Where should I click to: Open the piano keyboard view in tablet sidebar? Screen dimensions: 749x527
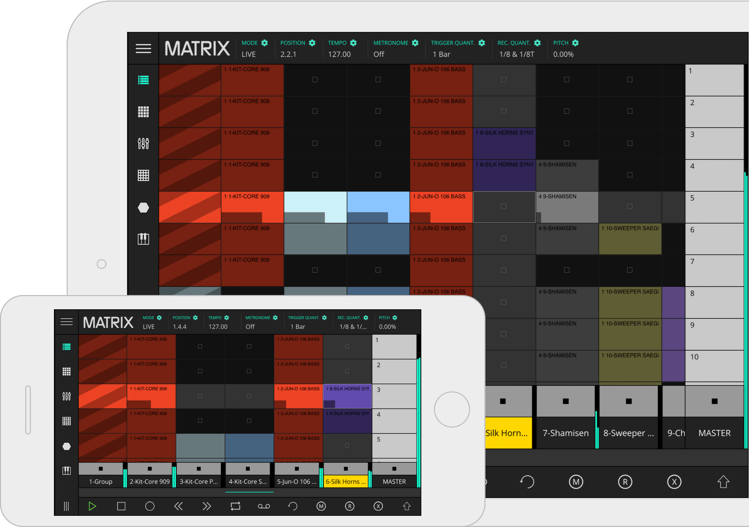143,239
